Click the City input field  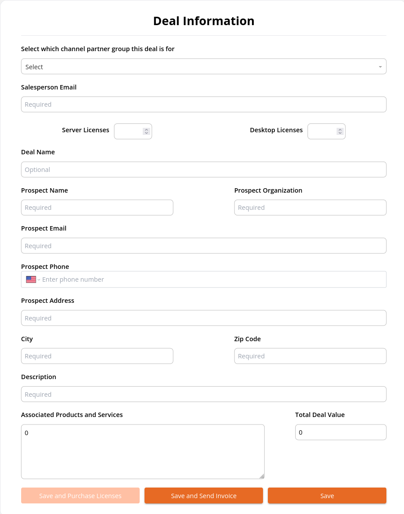97,356
